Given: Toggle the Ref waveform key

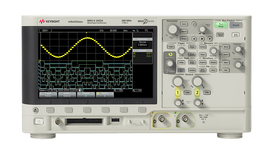Looking at the screenshot, I should [x=226, y=70].
